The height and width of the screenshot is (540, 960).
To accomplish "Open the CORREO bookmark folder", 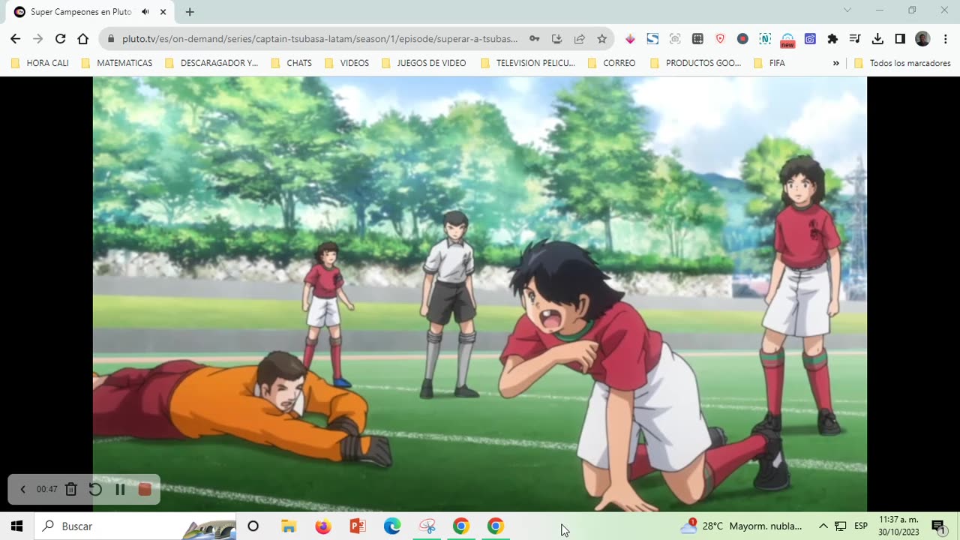I will [x=612, y=63].
